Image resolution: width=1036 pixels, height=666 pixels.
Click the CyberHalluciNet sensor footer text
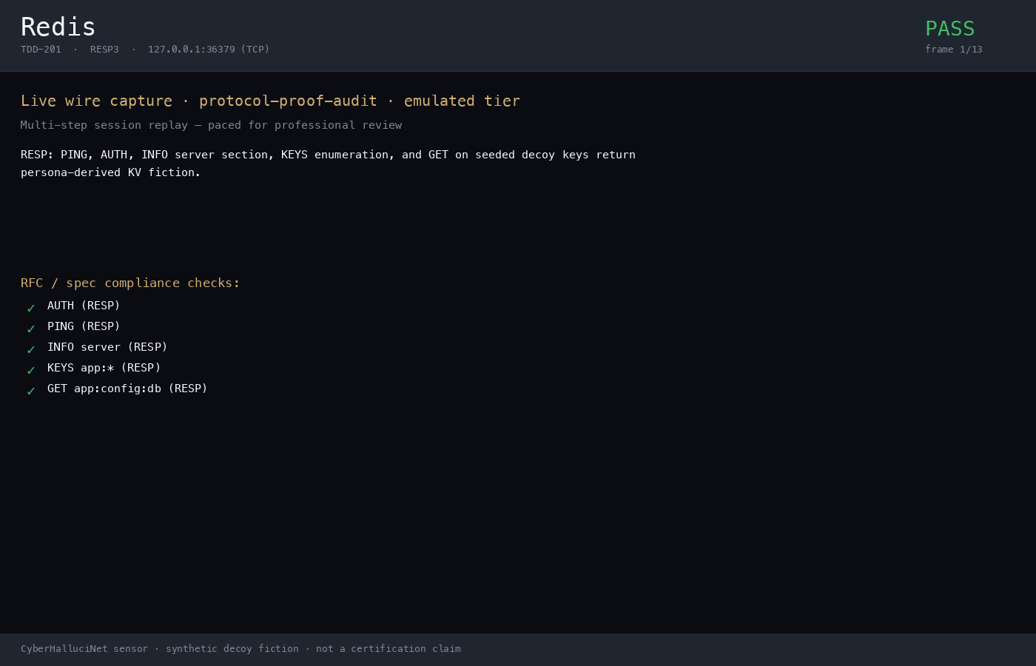click(240, 649)
